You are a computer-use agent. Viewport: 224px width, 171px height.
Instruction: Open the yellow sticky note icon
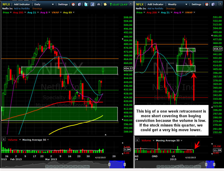point(105,4)
